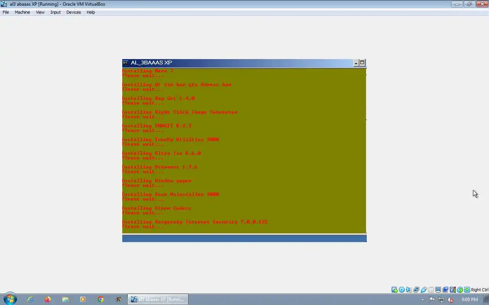Click the AL_3BAAAS XP window title text
Screen dimensions: 489x305
(151, 63)
